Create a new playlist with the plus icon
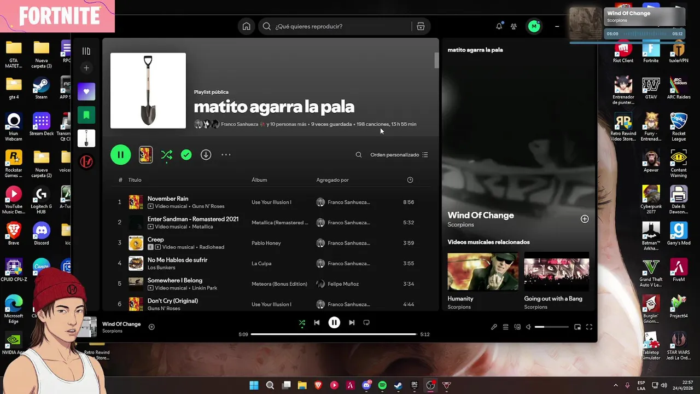Screen dimensions: 700x394 pos(86,68)
